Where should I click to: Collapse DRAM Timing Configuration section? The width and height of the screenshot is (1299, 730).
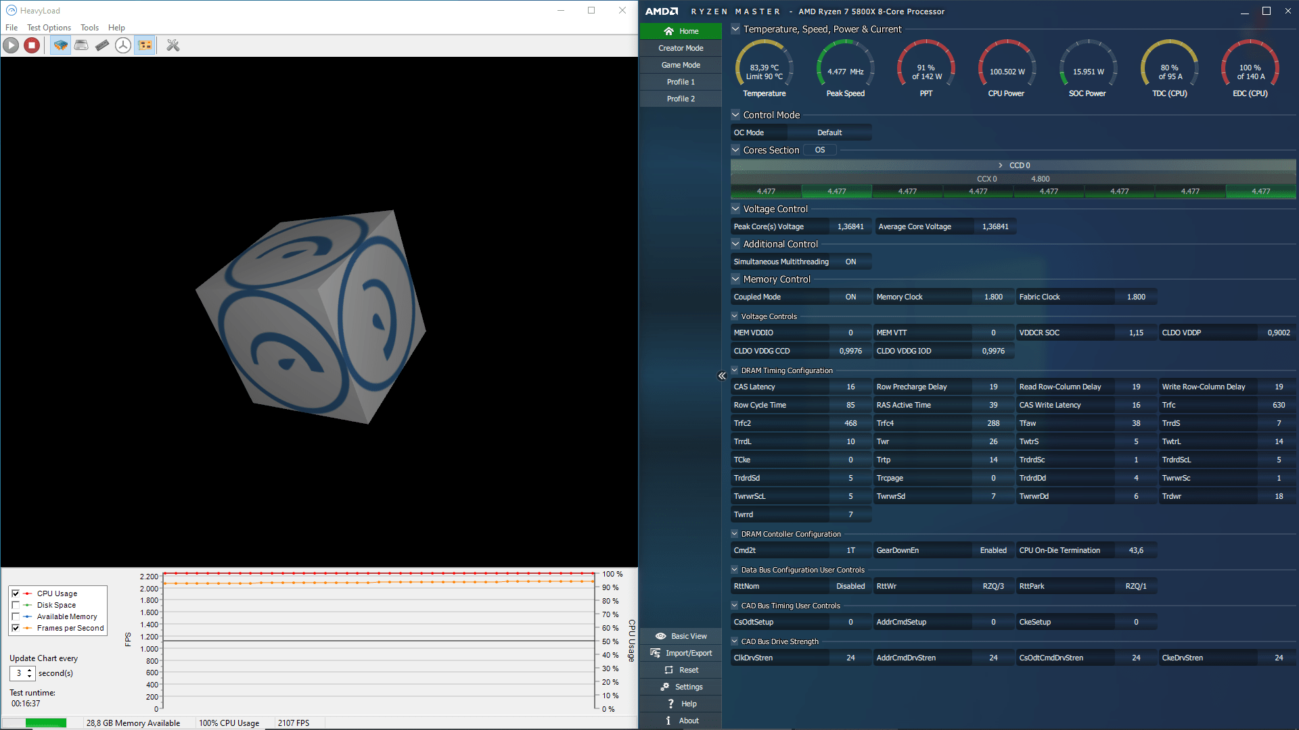(735, 370)
